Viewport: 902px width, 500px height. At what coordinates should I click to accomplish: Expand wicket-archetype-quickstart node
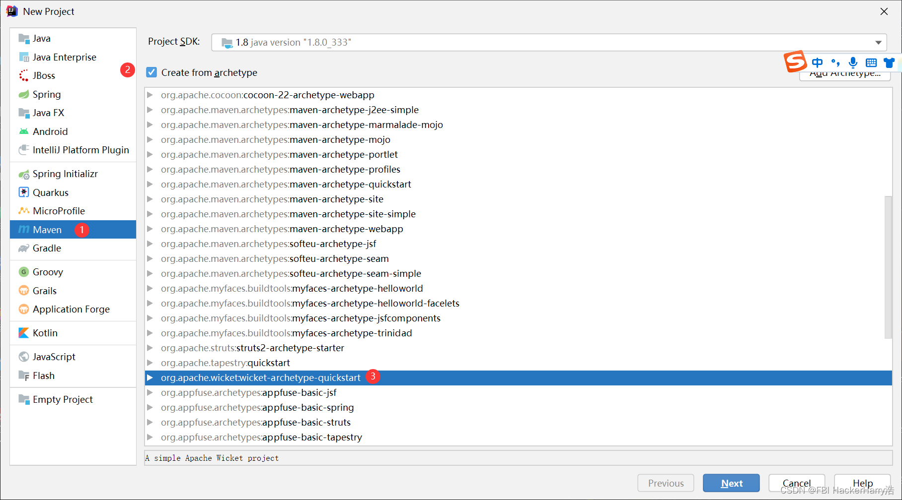pyautogui.click(x=150, y=377)
